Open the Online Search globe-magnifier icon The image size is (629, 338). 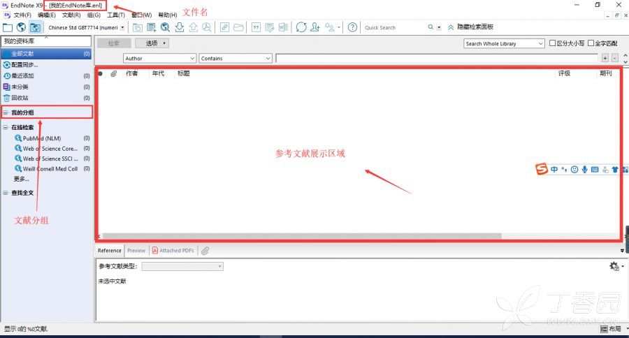pos(165,27)
